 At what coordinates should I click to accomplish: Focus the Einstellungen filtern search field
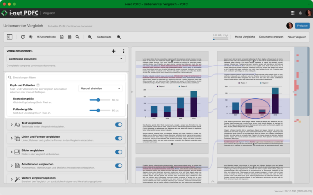(66, 77)
